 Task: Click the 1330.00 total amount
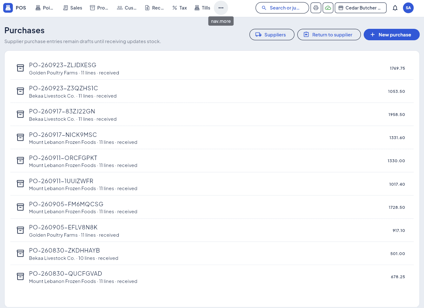pyautogui.click(x=396, y=161)
